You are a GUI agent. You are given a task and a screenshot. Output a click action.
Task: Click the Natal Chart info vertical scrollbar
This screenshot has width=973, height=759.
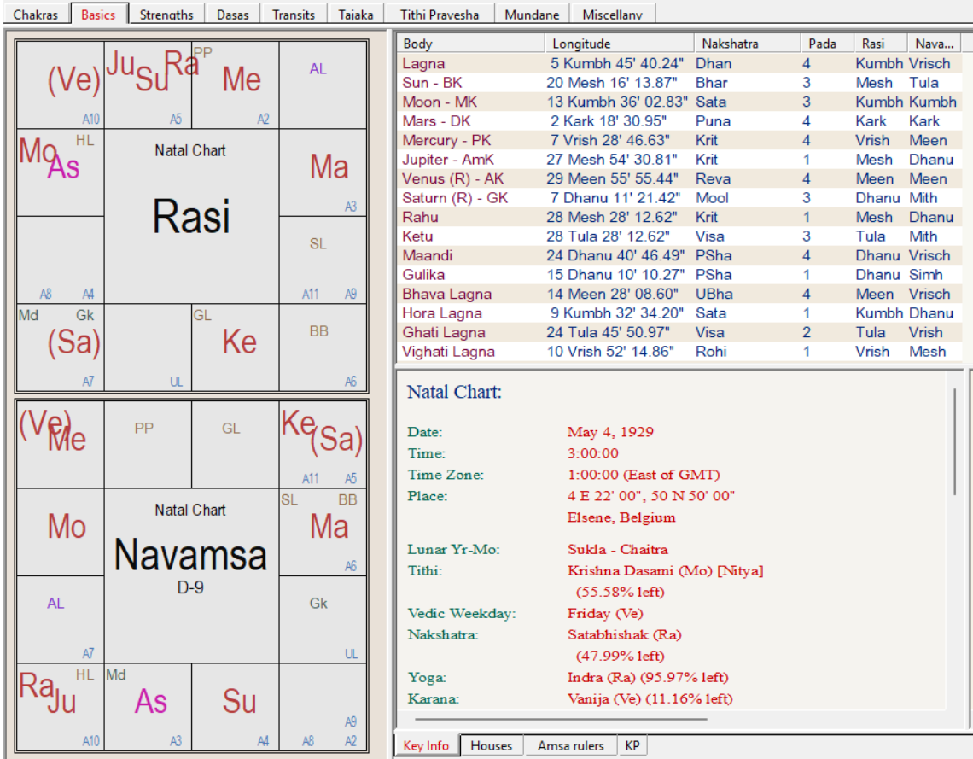955,442
